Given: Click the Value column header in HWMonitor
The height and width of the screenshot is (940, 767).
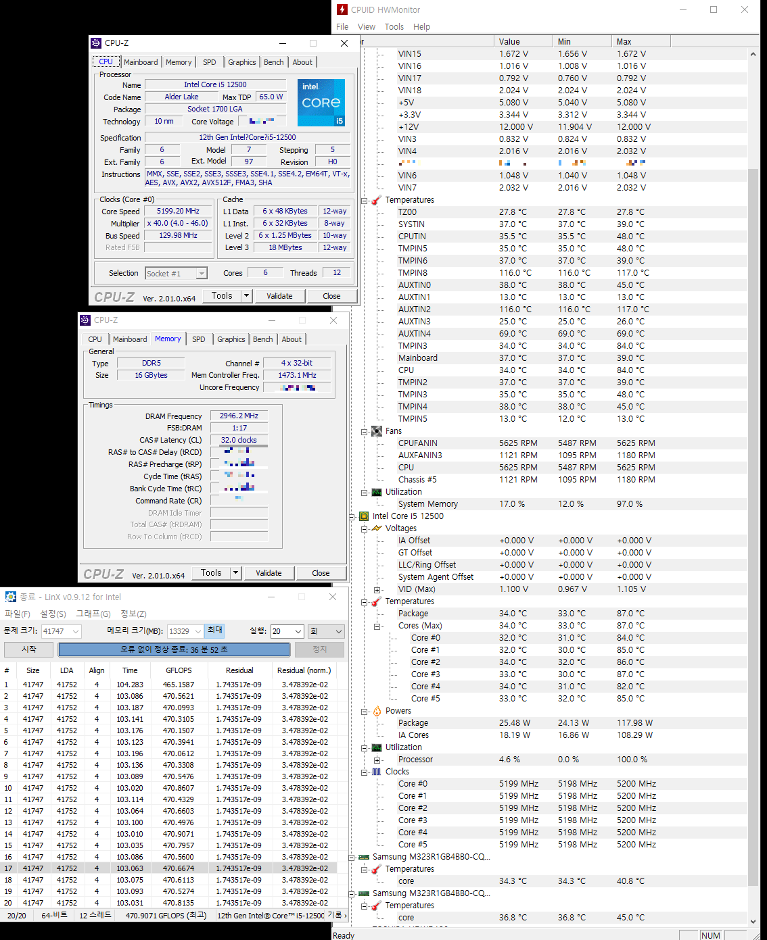Looking at the screenshot, I should click(x=524, y=41).
